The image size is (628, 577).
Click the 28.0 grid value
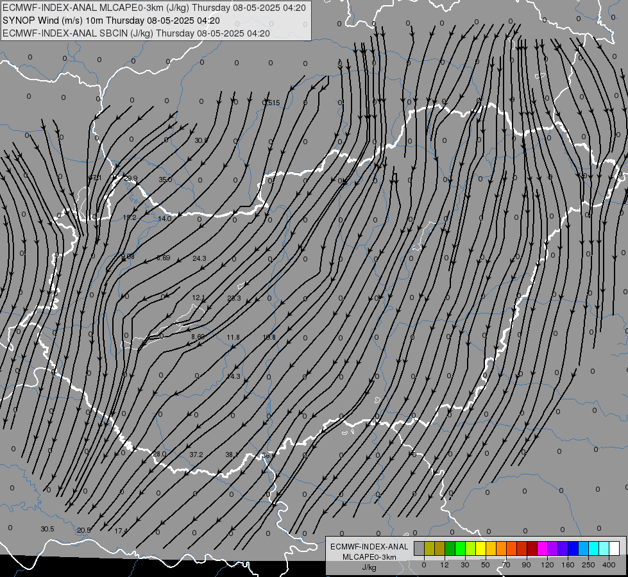tap(159, 454)
